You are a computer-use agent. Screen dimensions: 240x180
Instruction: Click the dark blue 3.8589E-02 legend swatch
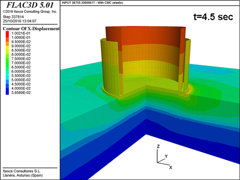(x=7, y=93)
